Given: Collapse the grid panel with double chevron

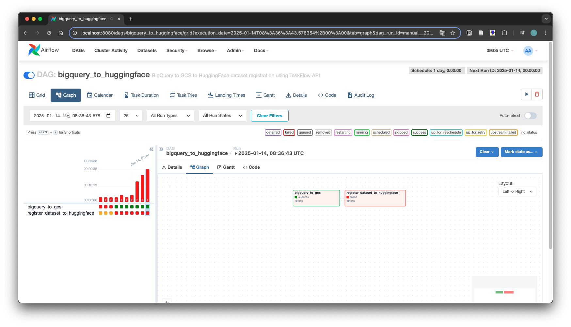Looking at the screenshot, I should (151, 149).
